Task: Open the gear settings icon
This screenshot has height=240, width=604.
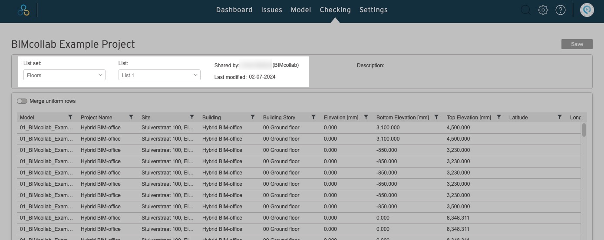Action: pos(543,10)
